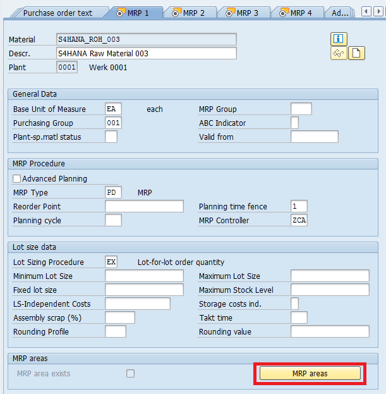Click the Material field S4HANA_ROH_003
This screenshot has width=386, height=394.
click(x=147, y=39)
